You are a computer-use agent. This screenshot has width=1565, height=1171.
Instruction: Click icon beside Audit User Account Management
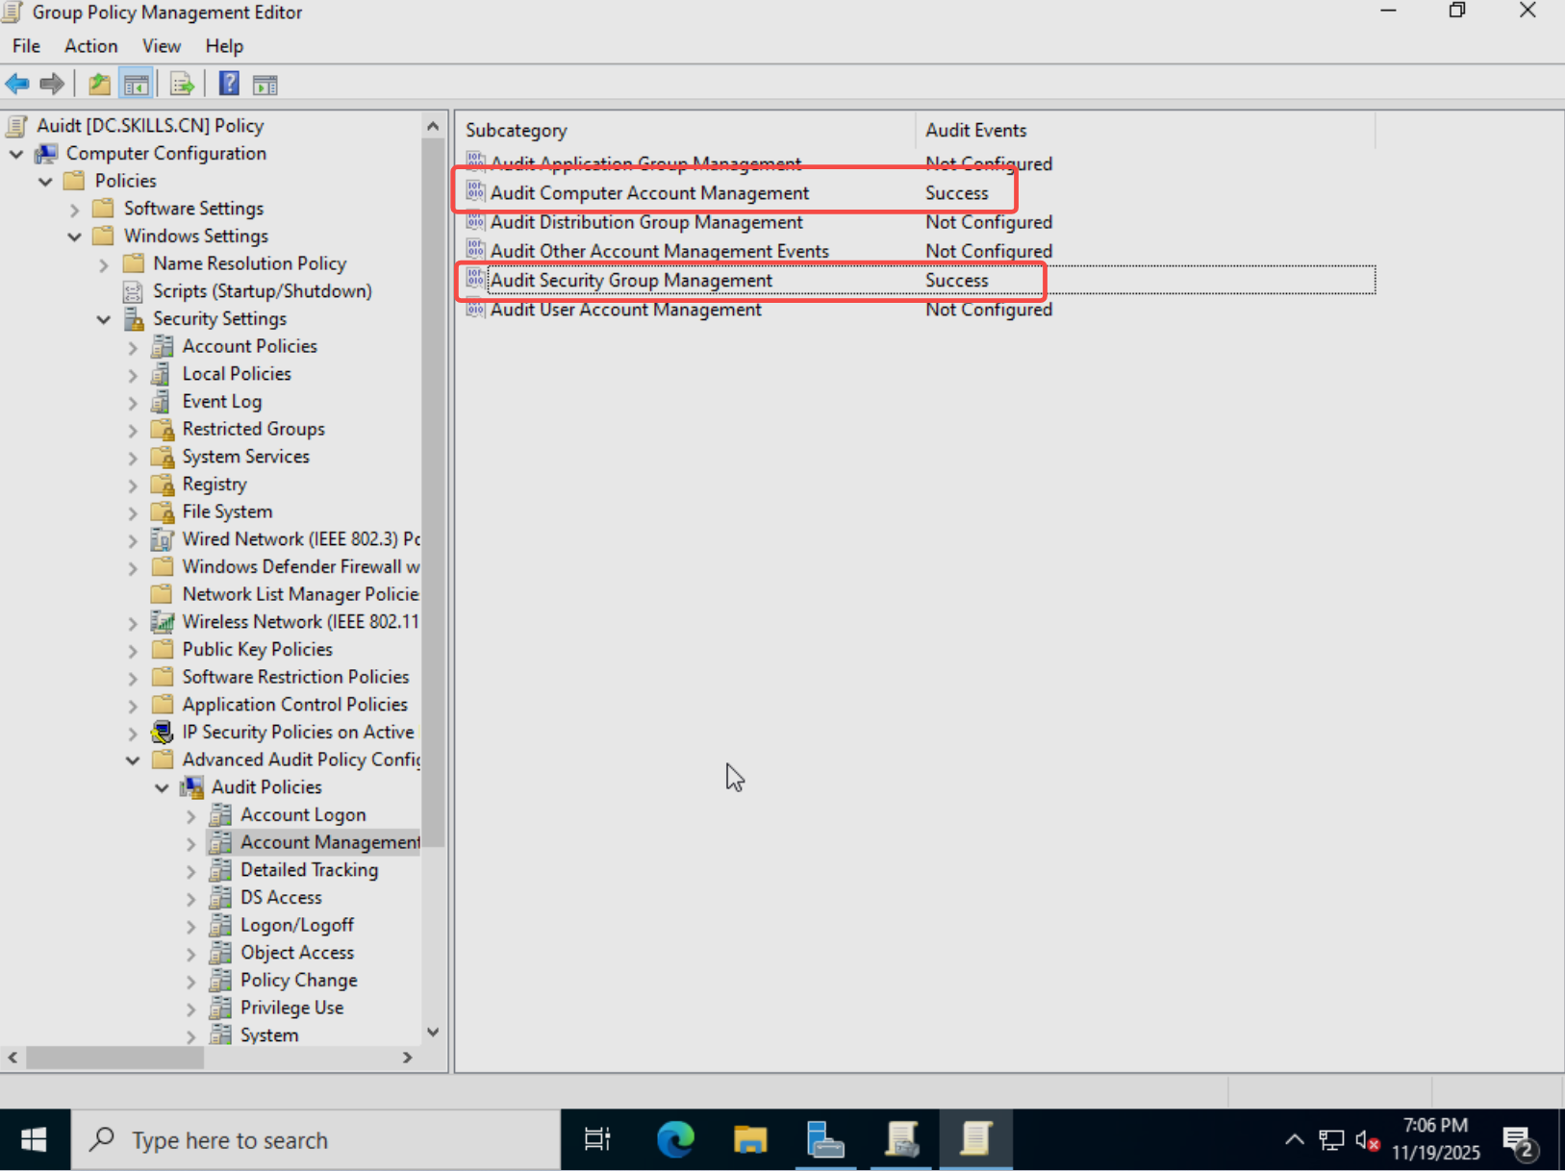[x=475, y=309]
